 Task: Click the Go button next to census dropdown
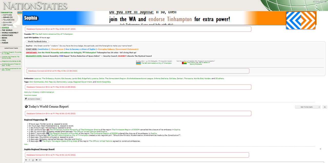tap(325, 107)
